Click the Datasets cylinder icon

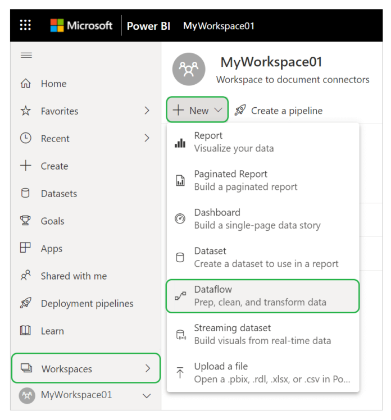pos(26,194)
